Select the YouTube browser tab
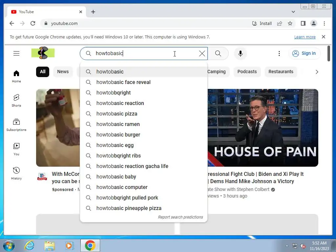 (46, 12)
